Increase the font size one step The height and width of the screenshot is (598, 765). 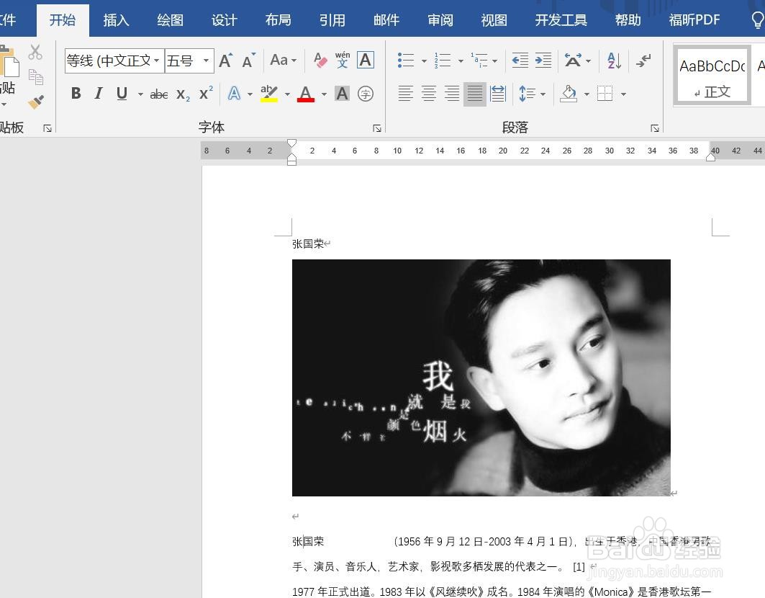click(225, 60)
